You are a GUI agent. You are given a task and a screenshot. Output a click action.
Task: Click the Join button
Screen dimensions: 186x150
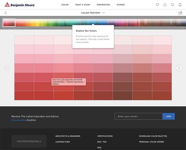point(169,116)
